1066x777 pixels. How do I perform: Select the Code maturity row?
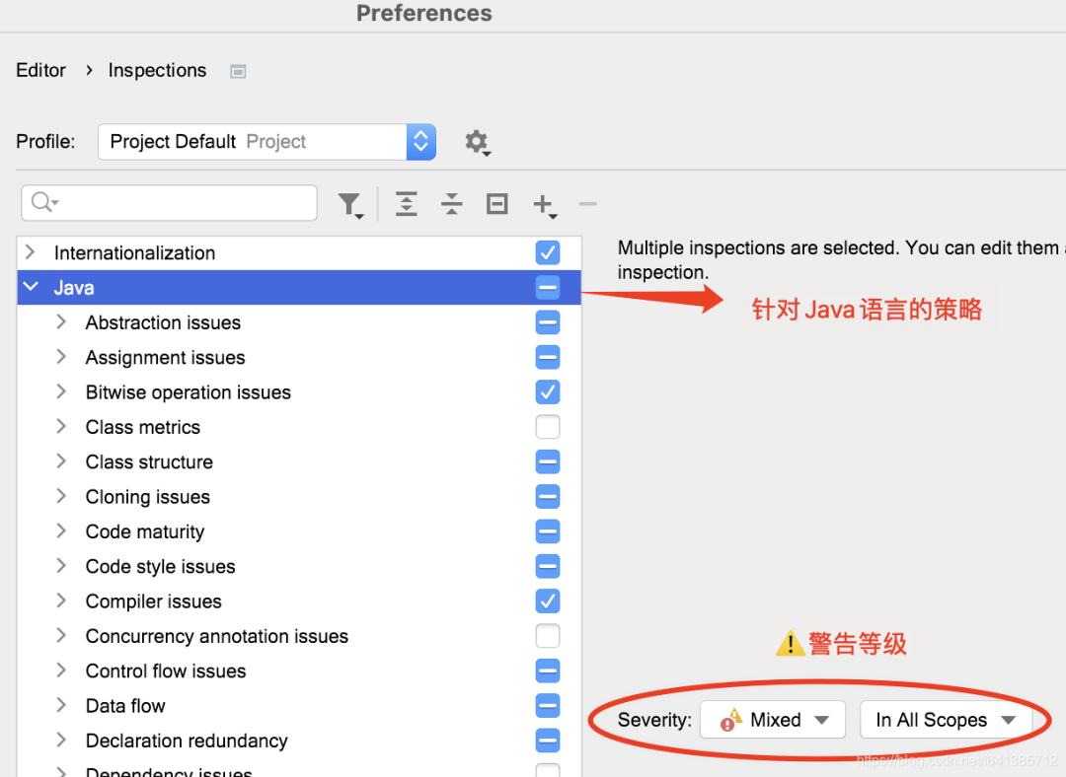click(299, 531)
